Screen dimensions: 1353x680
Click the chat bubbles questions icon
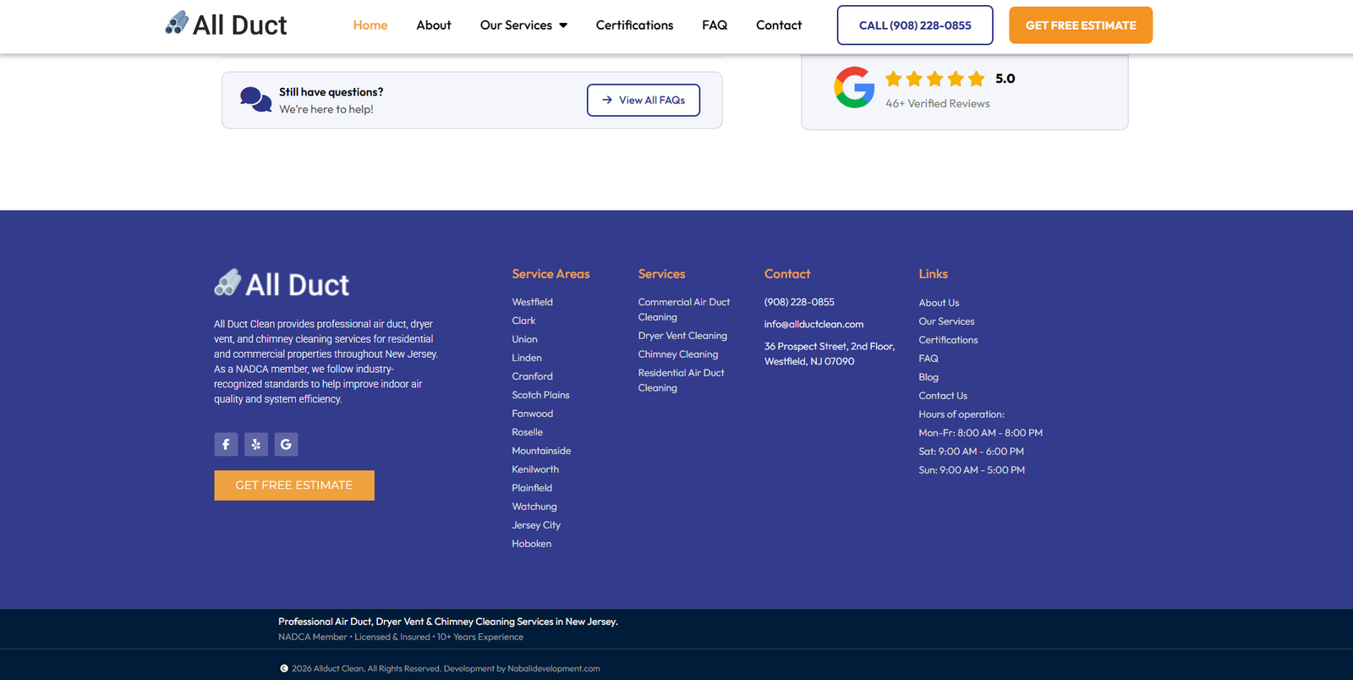click(255, 100)
